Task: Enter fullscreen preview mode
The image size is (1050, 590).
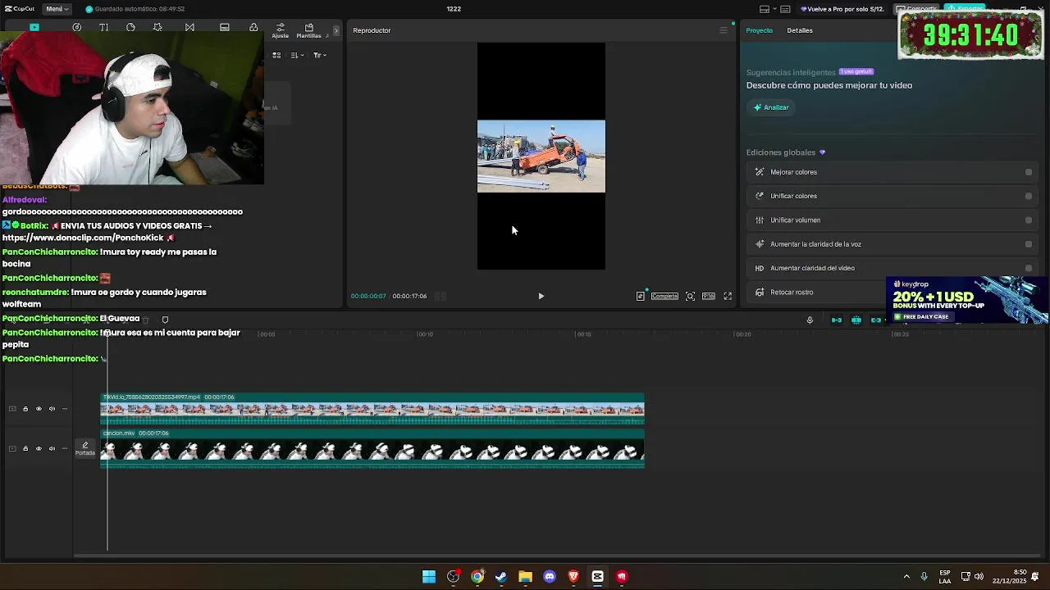Action: (x=728, y=296)
